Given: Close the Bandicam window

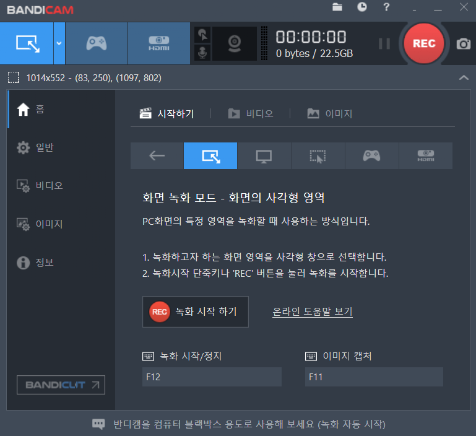Looking at the screenshot, I should 464,7.
